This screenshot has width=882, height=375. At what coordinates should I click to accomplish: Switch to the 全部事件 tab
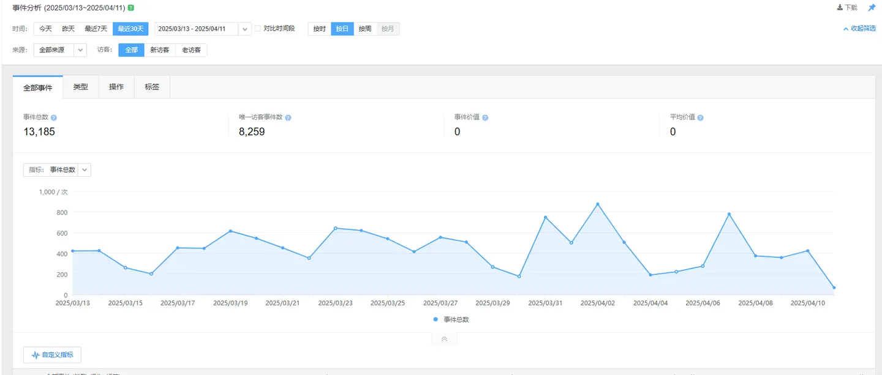coord(38,87)
